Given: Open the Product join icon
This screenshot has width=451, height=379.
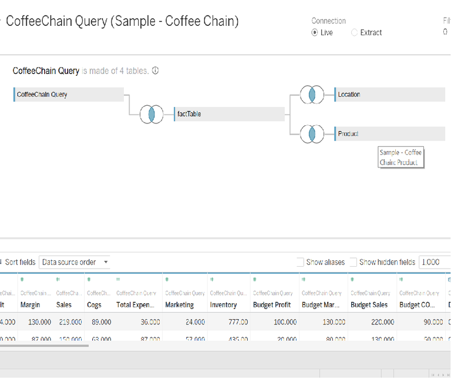Looking at the screenshot, I should coord(312,134).
